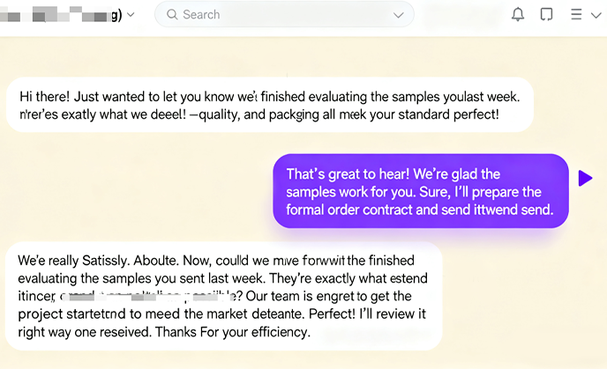607x369 pixels.
Task: Click the notification bell icon
Action: 518,15
